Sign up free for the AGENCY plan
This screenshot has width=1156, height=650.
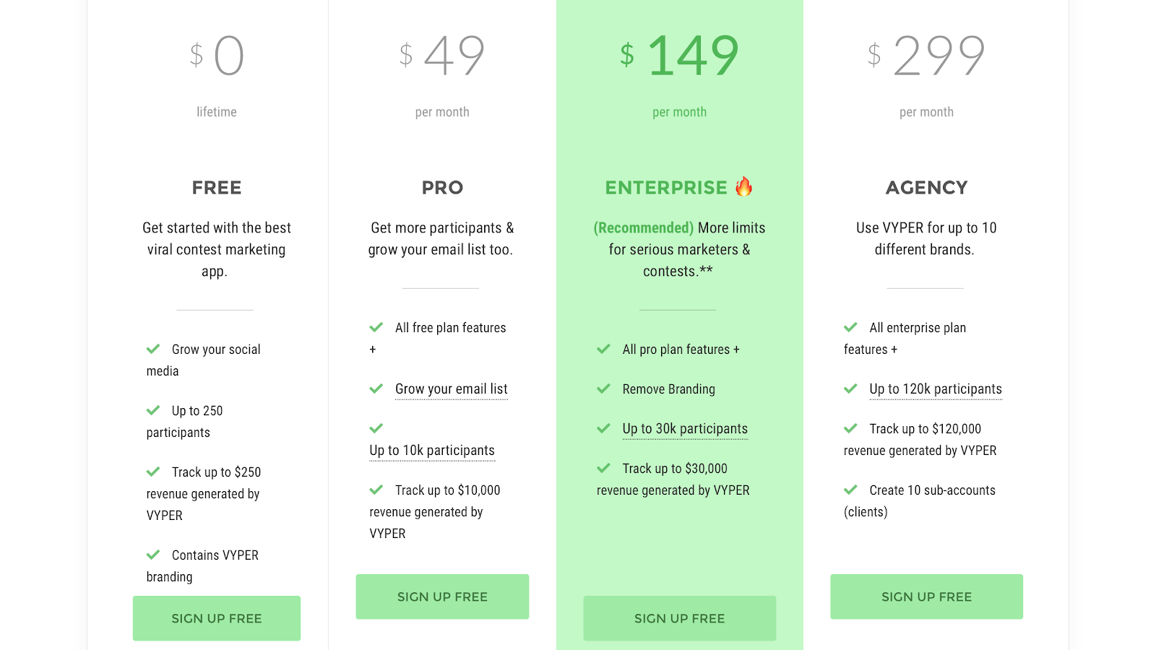pyautogui.click(x=926, y=597)
